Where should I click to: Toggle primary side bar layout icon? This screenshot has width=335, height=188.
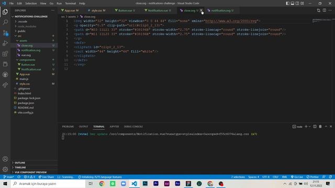[x=287, y=3]
